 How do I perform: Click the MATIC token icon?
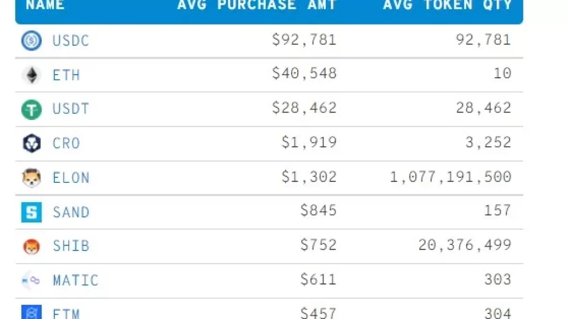(31, 280)
